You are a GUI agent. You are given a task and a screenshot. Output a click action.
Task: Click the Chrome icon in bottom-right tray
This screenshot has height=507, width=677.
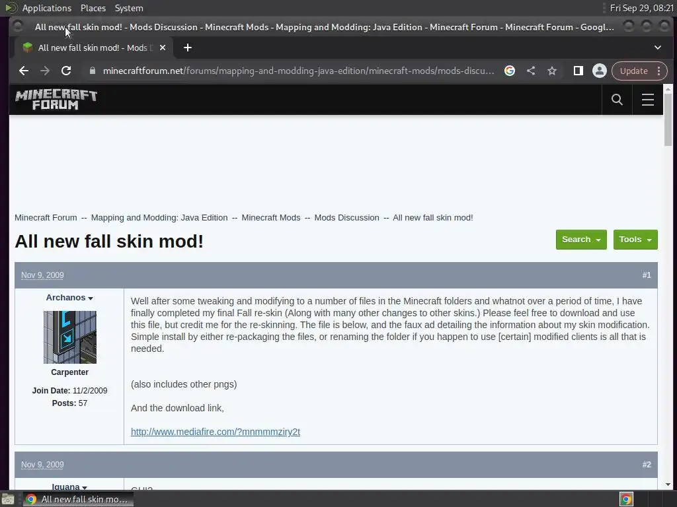coord(626,499)
